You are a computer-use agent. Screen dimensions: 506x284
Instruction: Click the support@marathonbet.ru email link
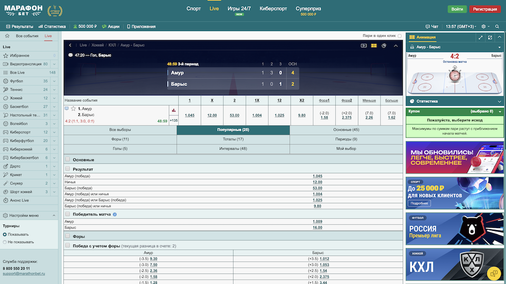24,273
